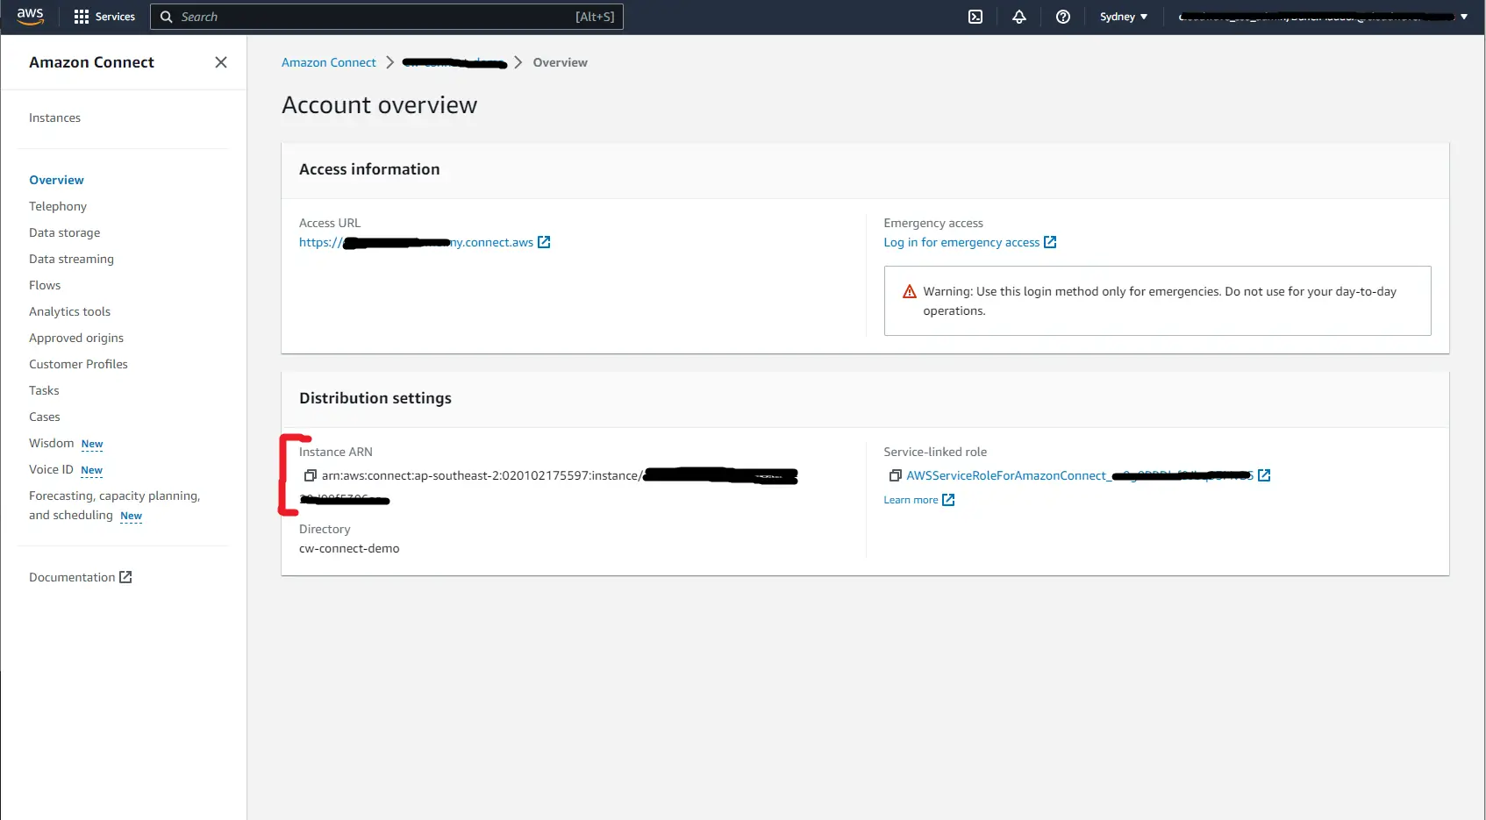Open the Telephony section

tap(58, 206)
